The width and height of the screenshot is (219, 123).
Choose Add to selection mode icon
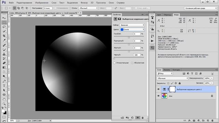pos(18,8)
